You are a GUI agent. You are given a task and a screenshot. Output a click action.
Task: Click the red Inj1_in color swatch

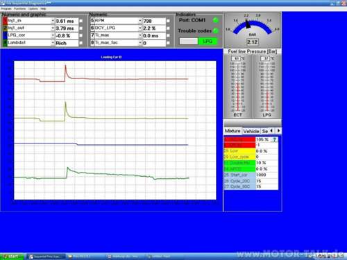click(x=5, y=21)
